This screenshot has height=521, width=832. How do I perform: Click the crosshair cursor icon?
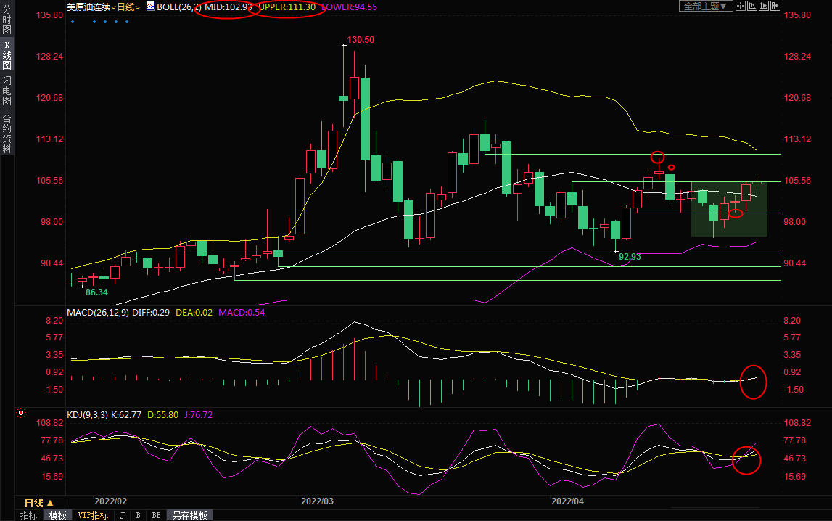(741, 6)
